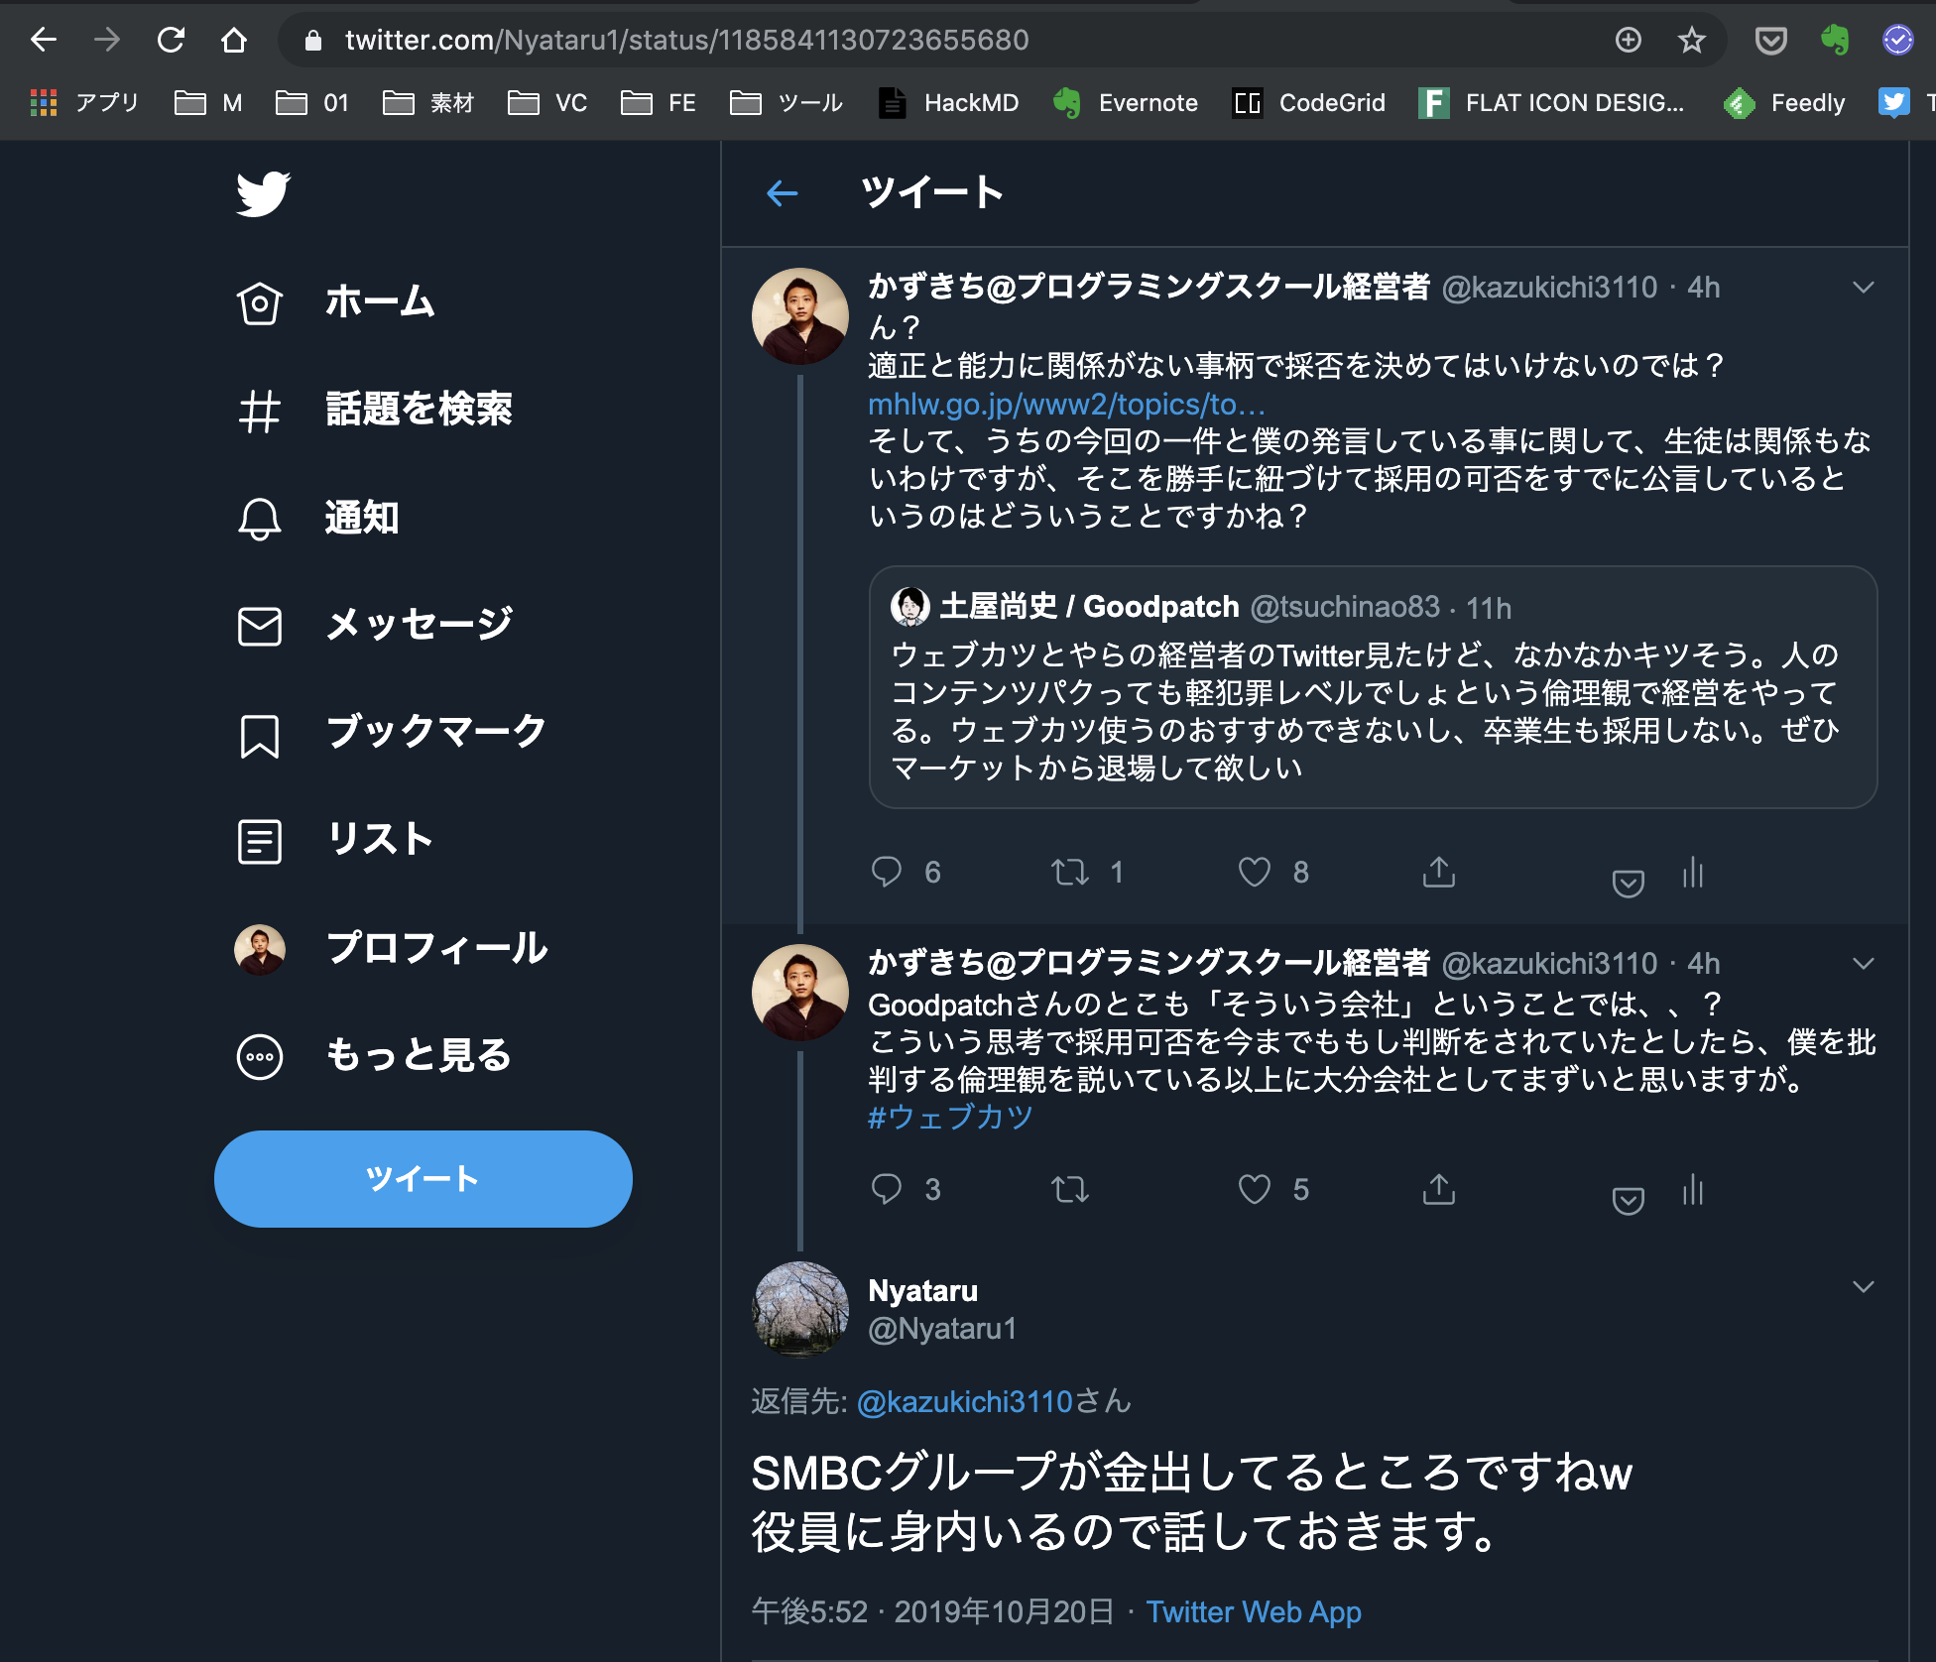Click the Twitter bird logo
The width and height of the screenshot is (1936, 1662).
coord(262,194)
